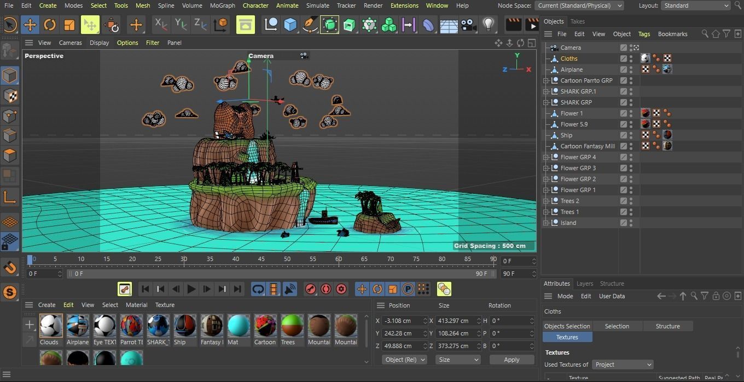Click the orange S icon in sidebar

point(10,292)
